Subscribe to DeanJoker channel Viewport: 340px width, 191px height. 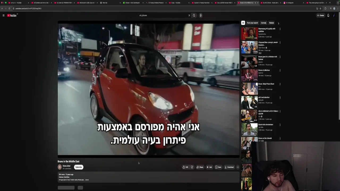click(79, 167)
